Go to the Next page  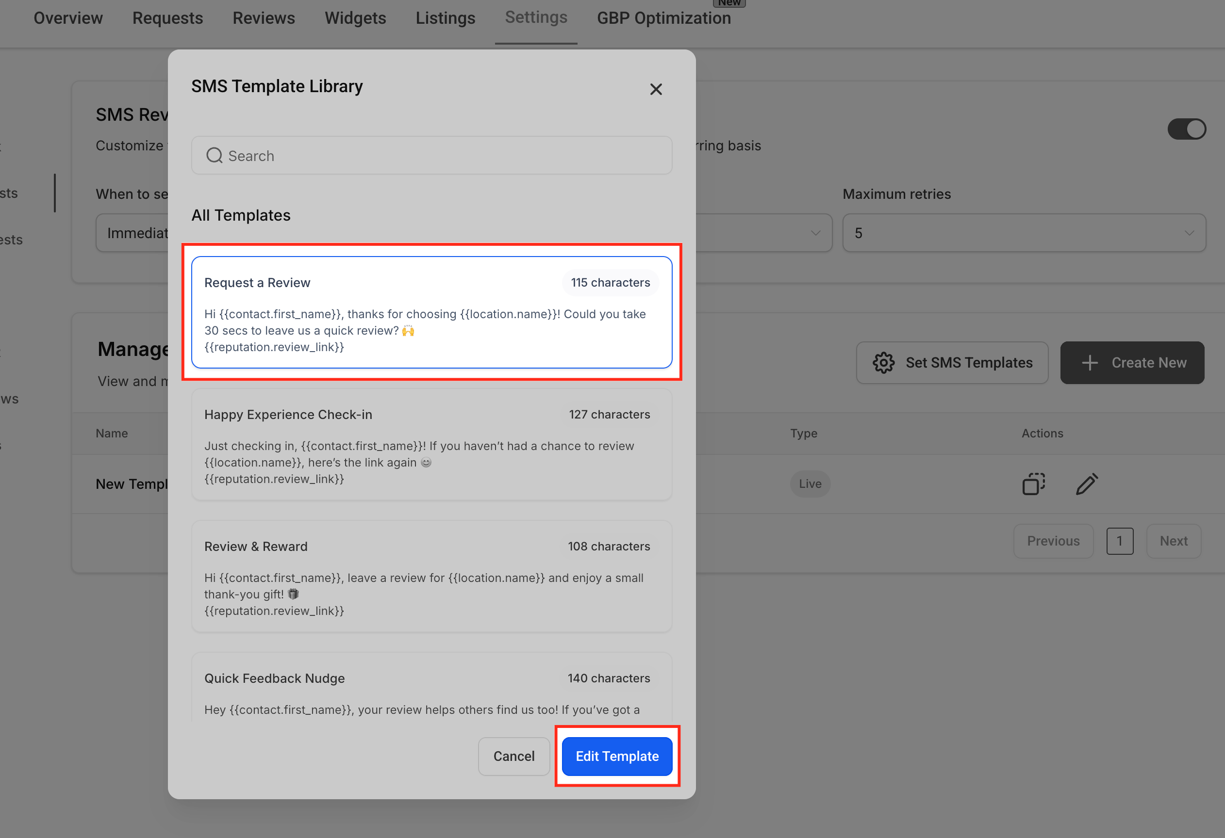pos(1174,541)
